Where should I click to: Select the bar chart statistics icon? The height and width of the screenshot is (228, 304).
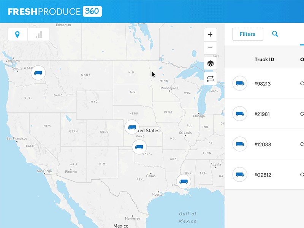pyautogui.click(x=38, y=34)
